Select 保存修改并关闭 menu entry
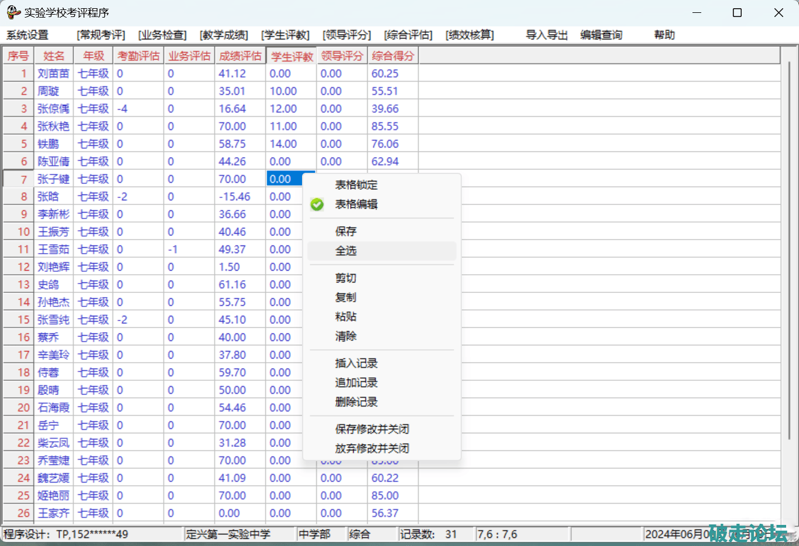799x546 pixels. [x=372, y=429]
